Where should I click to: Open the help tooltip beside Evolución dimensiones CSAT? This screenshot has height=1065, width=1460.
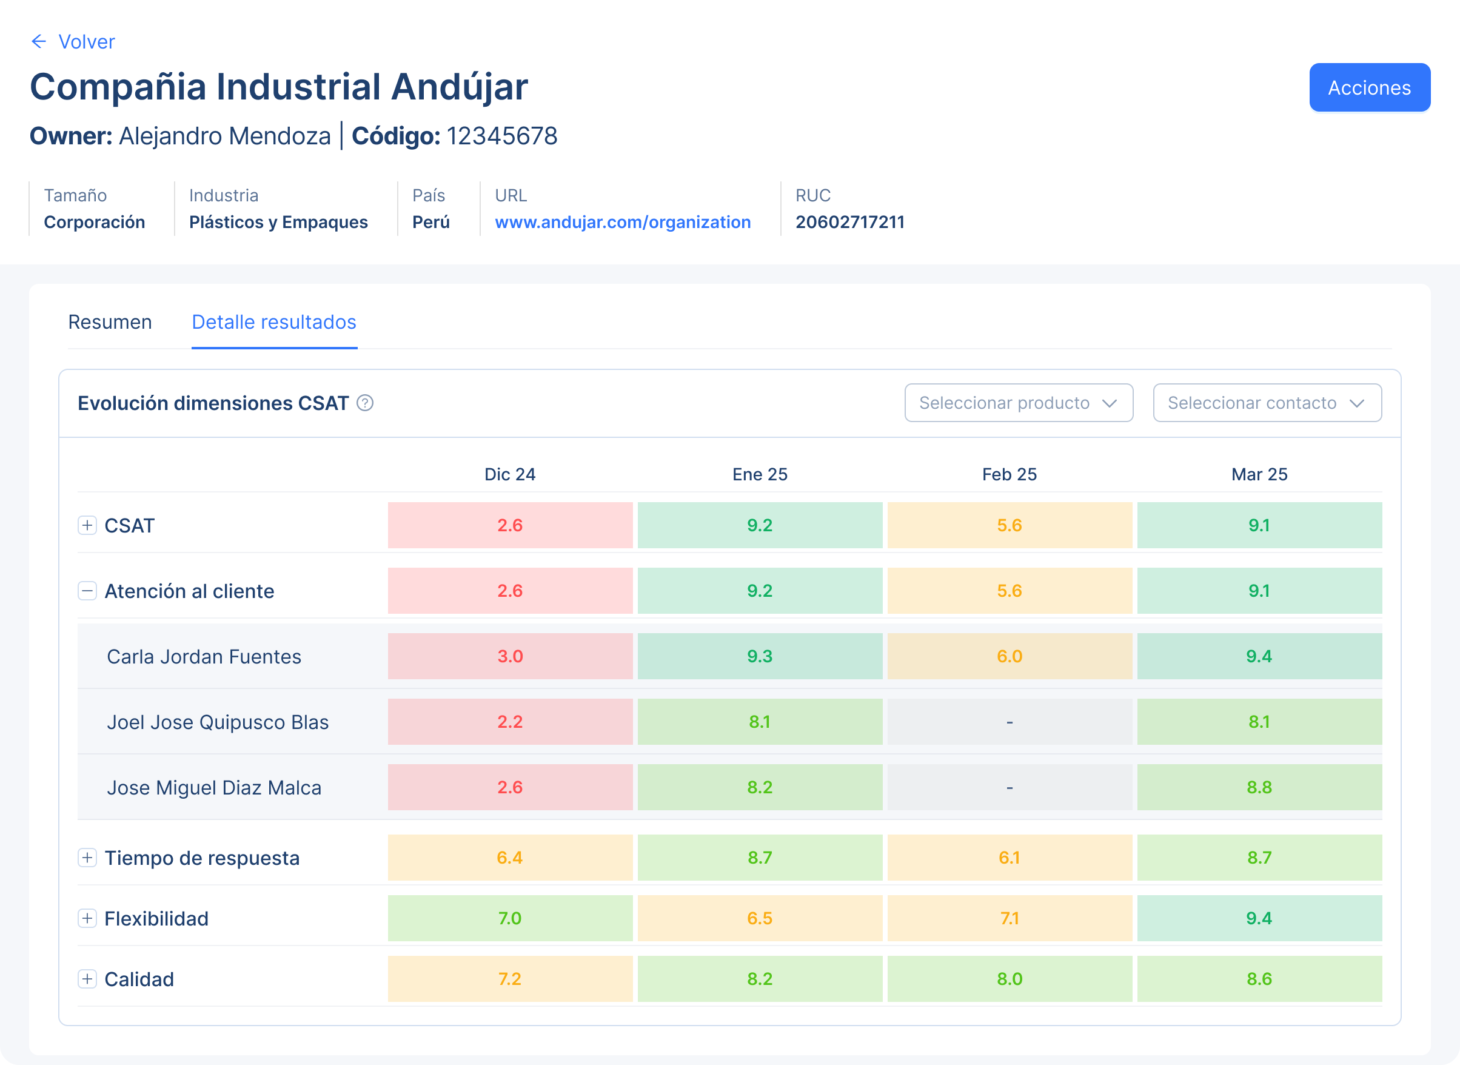click(x=364, y=403)
